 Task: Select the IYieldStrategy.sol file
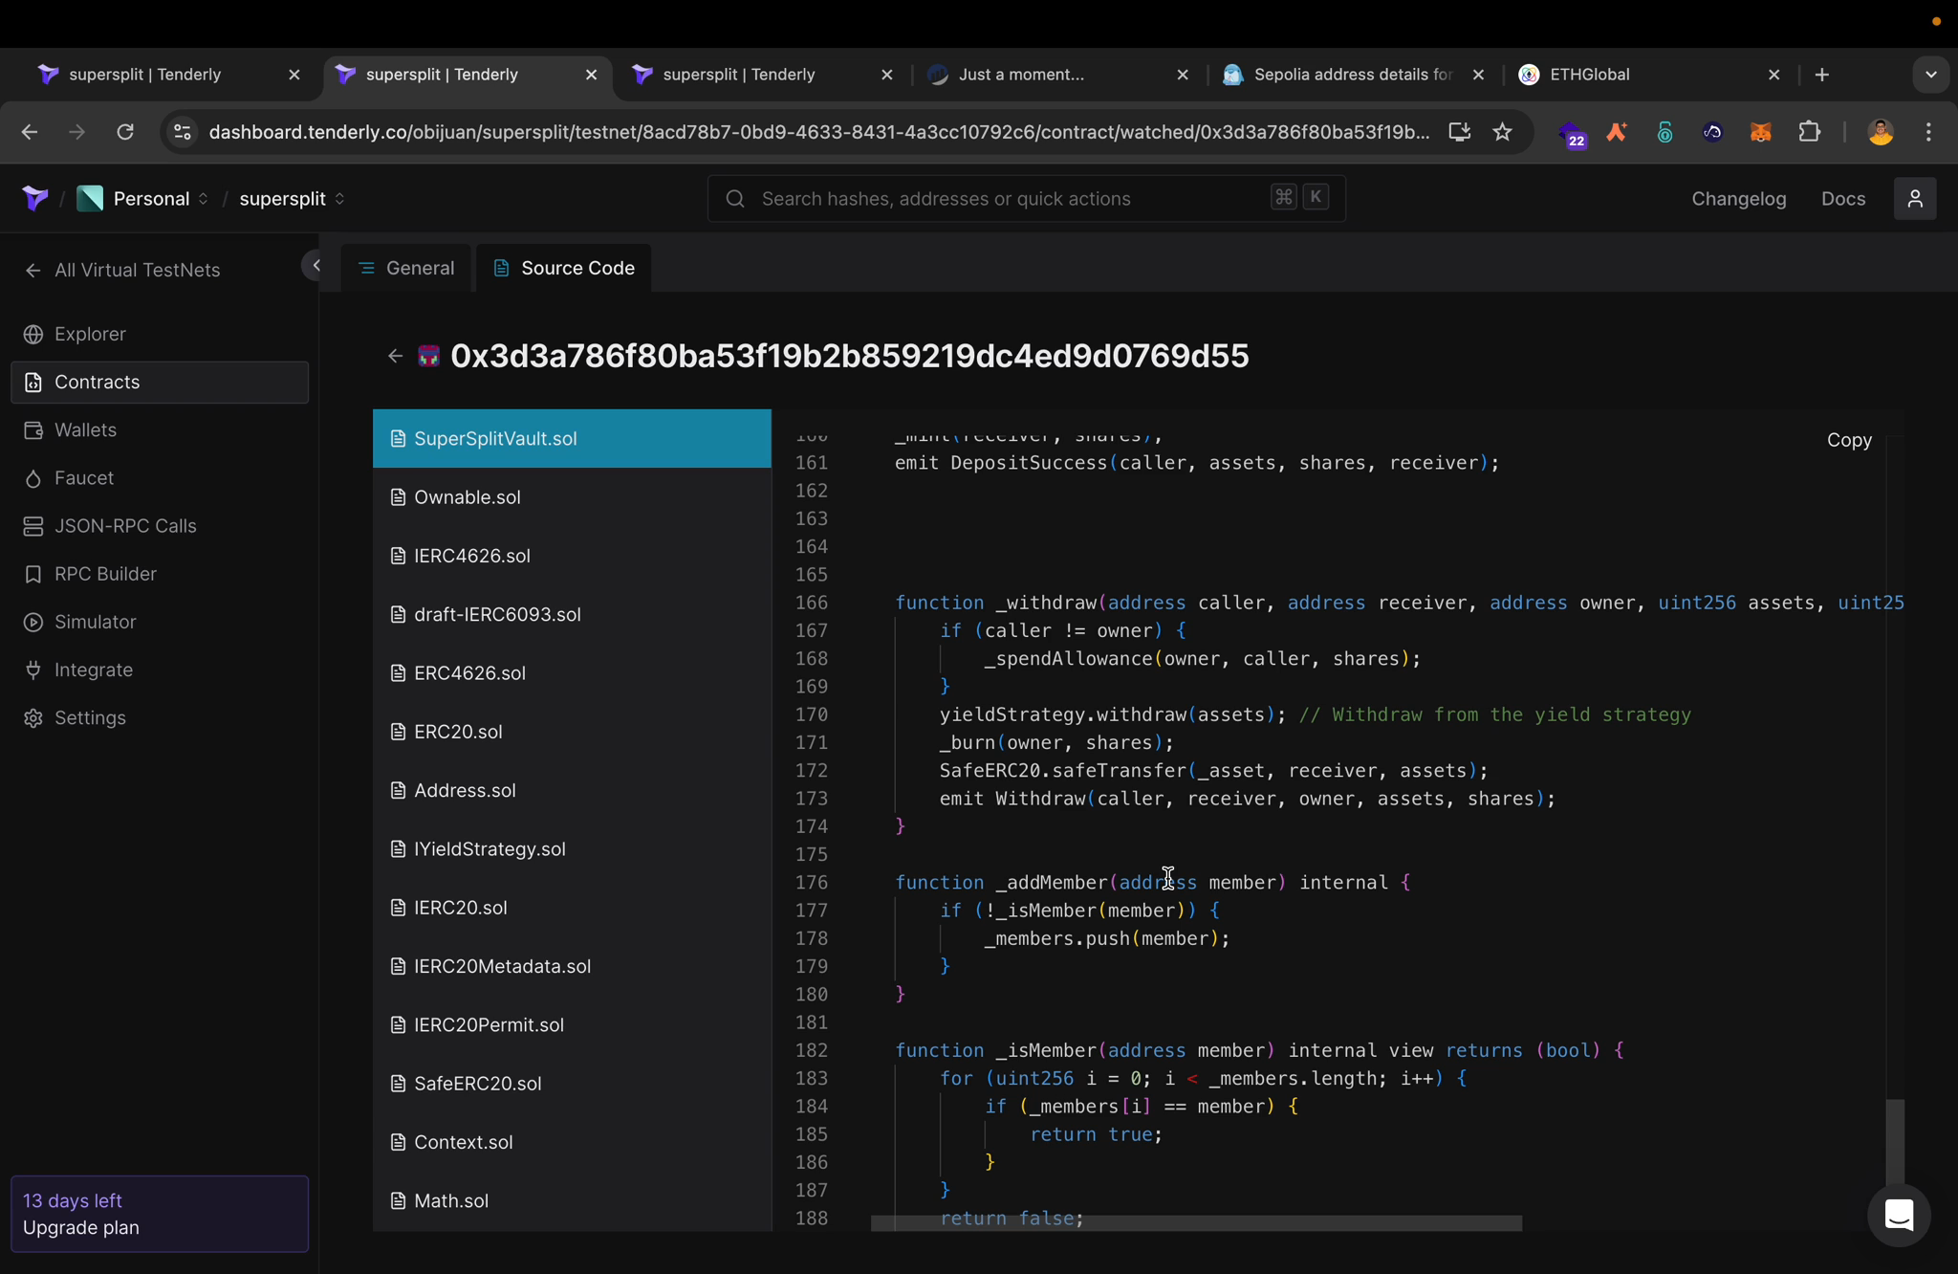pos(572,848)
